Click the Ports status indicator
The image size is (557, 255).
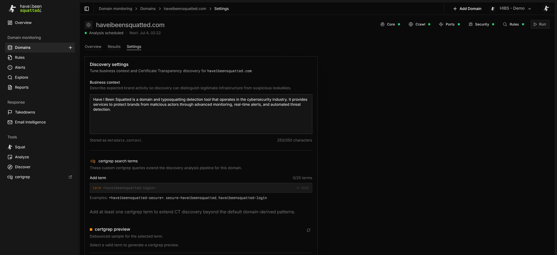point(449,24)
